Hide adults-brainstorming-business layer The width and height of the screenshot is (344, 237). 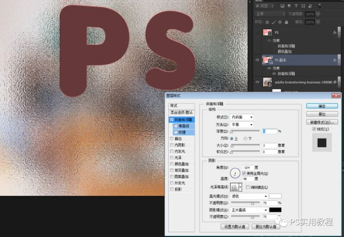click(x=257, y=82)
